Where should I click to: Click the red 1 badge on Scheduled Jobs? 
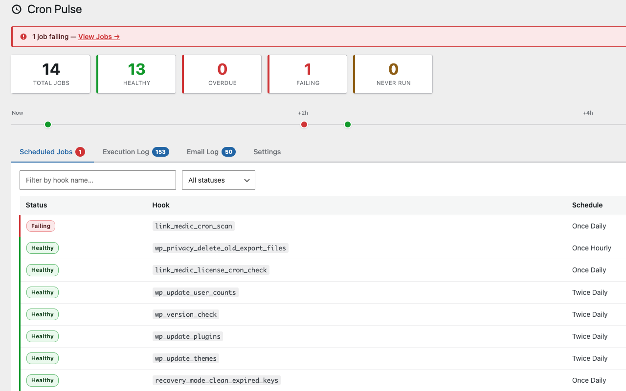80,152
